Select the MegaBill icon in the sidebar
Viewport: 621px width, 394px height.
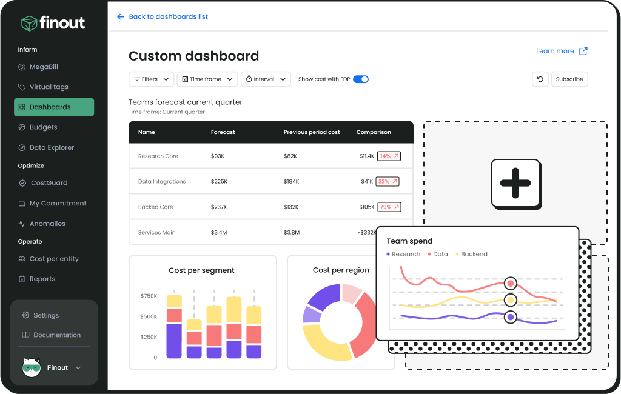tap(22, 67)
